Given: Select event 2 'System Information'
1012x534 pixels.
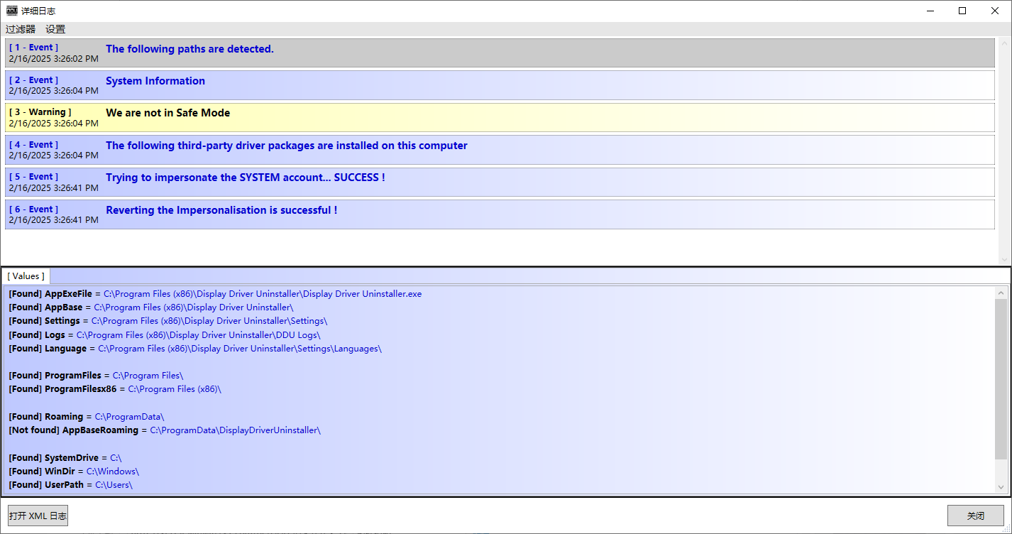Looking at the screenshot, I should pos(500,85).
